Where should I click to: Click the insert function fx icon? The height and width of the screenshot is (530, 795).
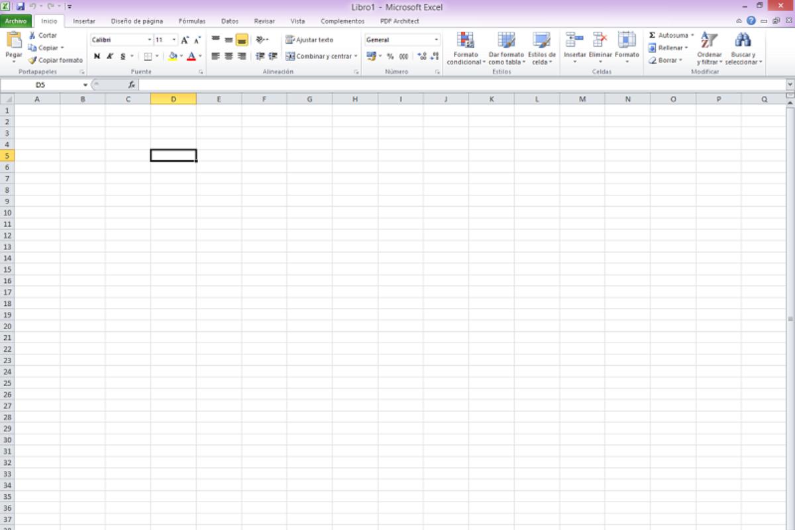132,85
